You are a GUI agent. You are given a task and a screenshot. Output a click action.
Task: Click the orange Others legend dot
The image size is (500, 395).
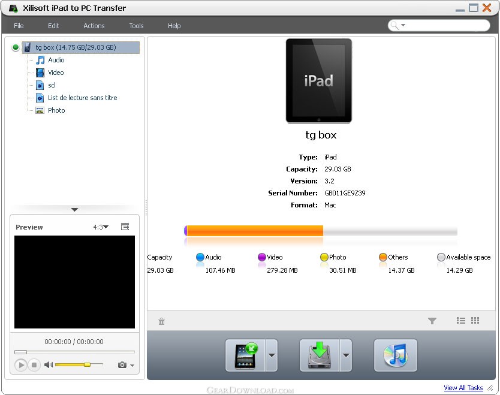383,257
